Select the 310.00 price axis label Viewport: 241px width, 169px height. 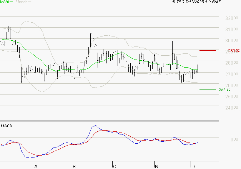pyautogui.click(x=232, y=29)
